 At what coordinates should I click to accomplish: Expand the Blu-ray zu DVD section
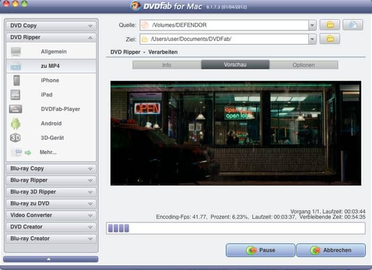(x=51, y=204)
